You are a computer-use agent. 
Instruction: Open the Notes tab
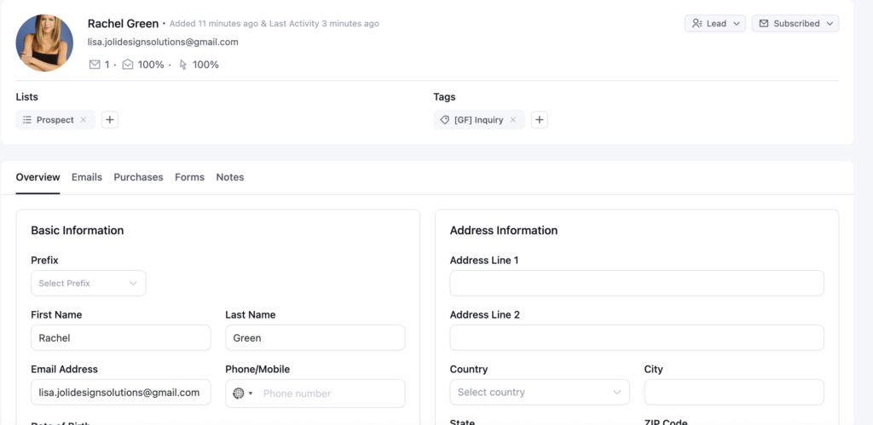point(230,177)
